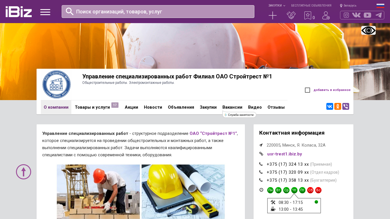Image resolution: width=390 pixels, height=219 pixels.
Task: Share the company page on VK
Action: (330, 106)
